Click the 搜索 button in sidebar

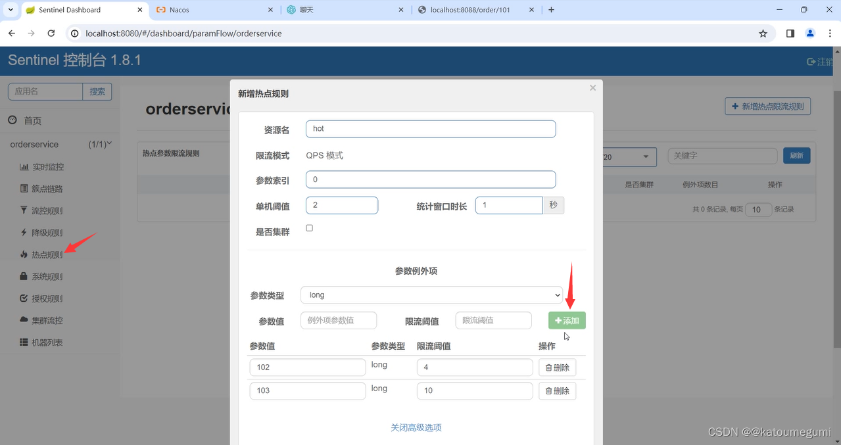(97, 91)
